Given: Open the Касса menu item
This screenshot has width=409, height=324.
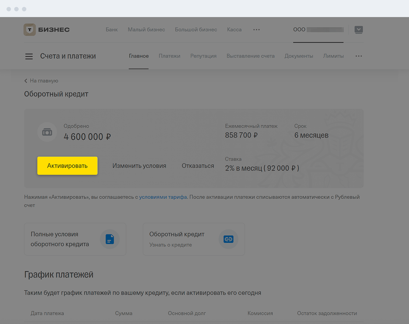Looking at the screenshot, I should (x=234, y=30).
